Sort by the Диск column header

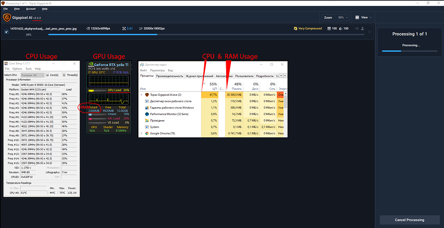pyautogui.click(x=252, y=86)
